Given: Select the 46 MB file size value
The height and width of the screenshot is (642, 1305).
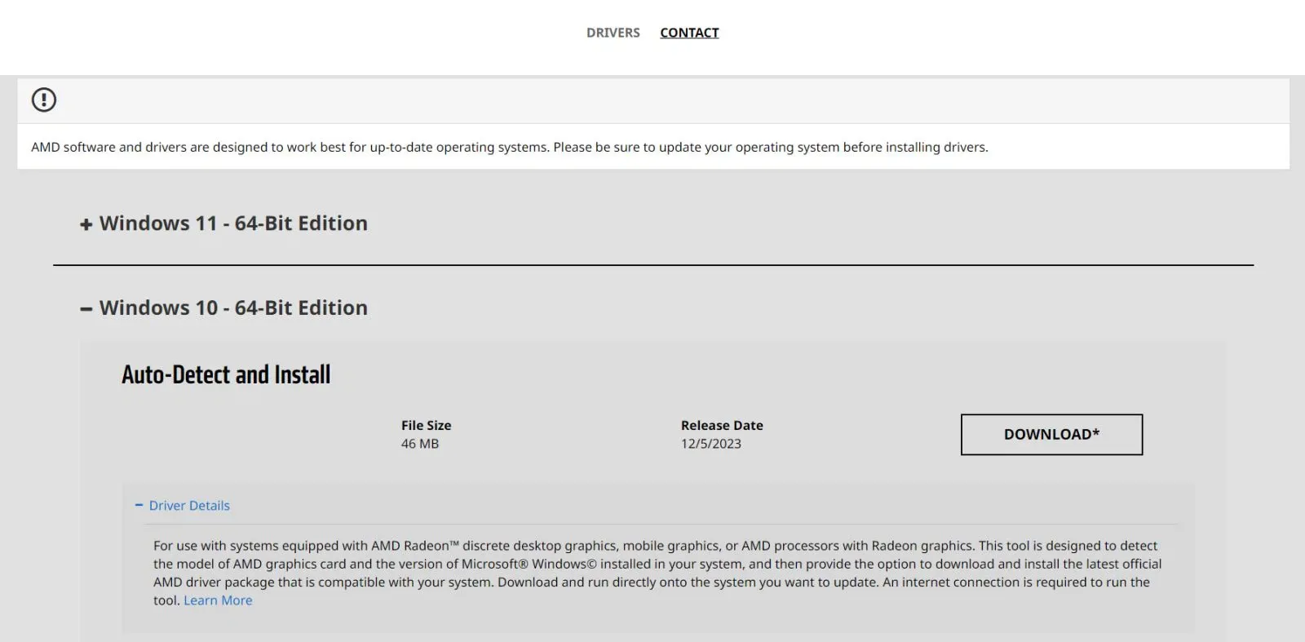Looking at the screenshot, I should pyautogui.click(x=420, y=444).
